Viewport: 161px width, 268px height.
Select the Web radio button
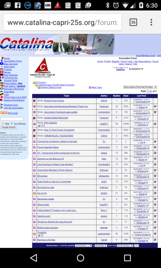3,124
